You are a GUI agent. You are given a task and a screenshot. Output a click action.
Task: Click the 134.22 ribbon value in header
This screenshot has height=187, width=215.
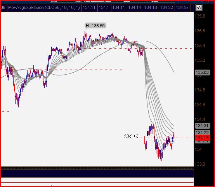point(166,7)
